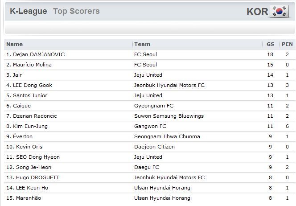Open Kim Eun-Jung player row
This screenshot has height=206, width=296.
pyautogui.click(x=149, y=126)
